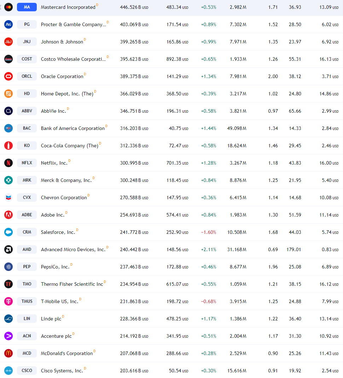Click Costco EPS value 16.13 USD
Screen dimensions: 343x378
(329, 59)
